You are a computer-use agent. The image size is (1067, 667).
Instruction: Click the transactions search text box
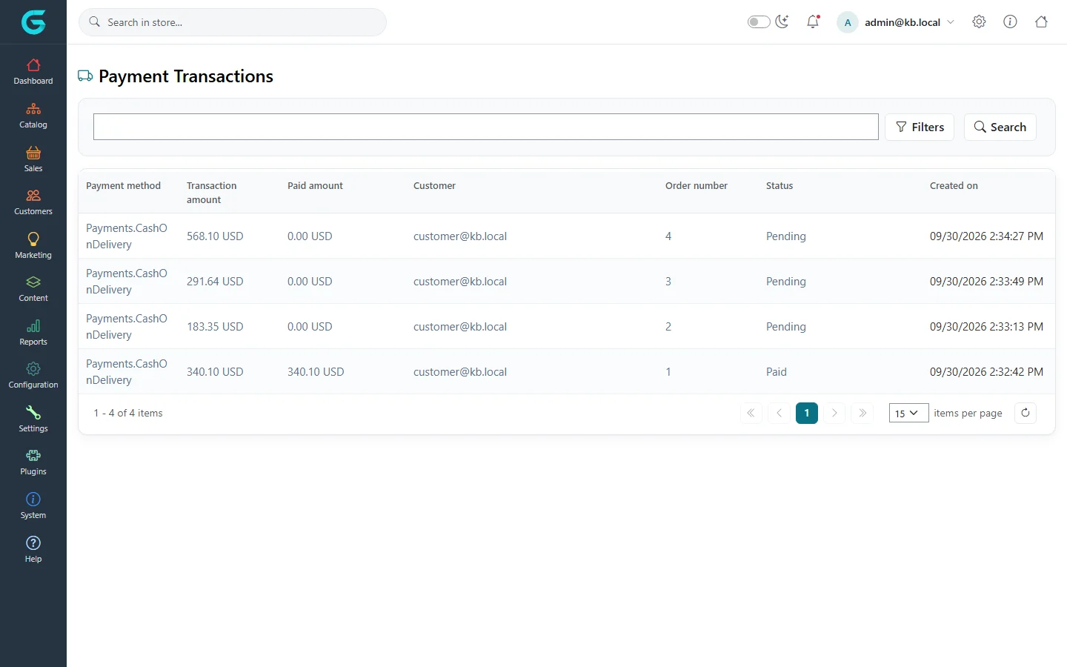click(x=486, y=127)
